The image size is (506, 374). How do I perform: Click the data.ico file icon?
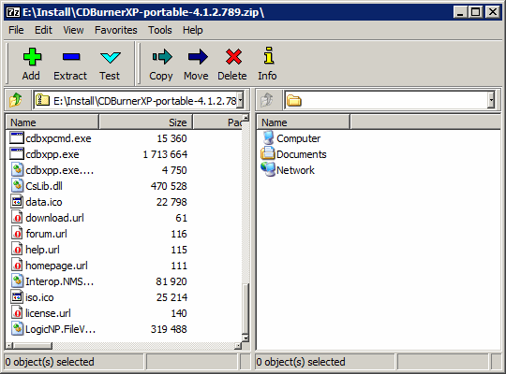point(17,202)
